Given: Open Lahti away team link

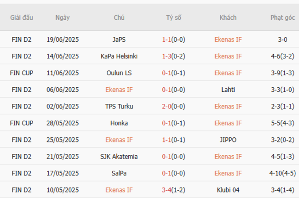Looking at the screenshot, I should (x=228, y=90).
